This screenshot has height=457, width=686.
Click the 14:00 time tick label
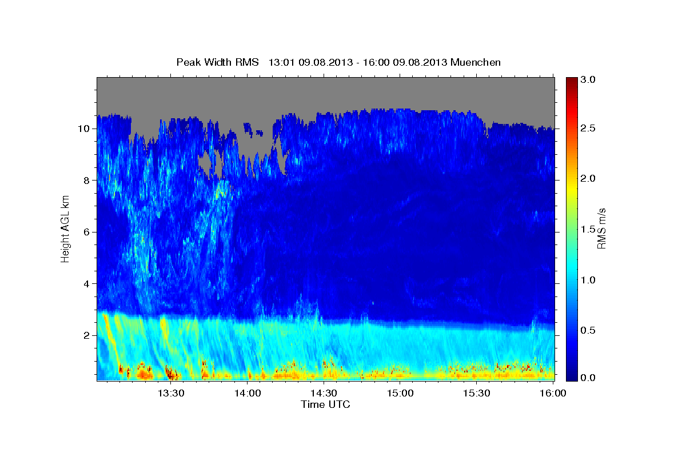pos(248,393)
